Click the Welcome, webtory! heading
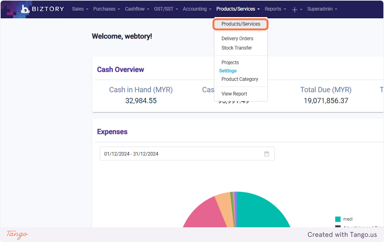This screenshot has width=384, height=242. (x=122, y=36)
